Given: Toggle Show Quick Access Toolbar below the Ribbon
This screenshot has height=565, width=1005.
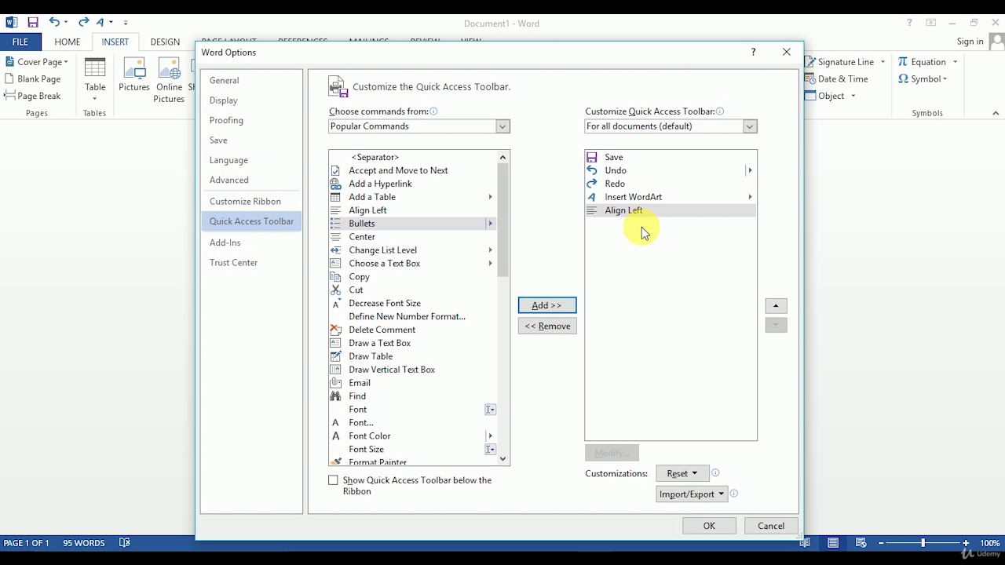Looking at the screenshot, I should point(333,480).
